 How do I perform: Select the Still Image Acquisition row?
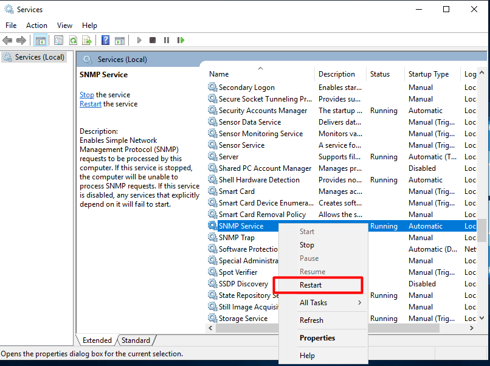(x=243, y=307)
